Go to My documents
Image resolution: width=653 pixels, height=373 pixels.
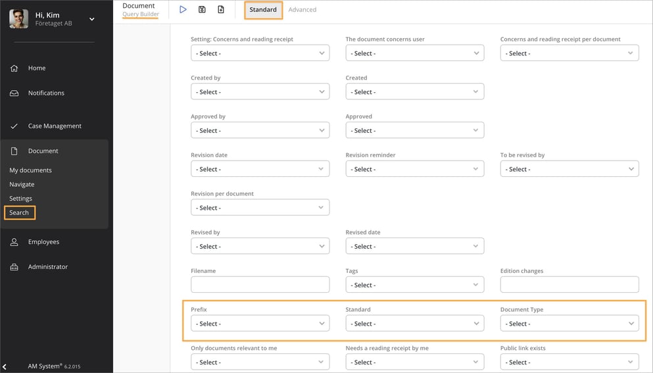30,170
